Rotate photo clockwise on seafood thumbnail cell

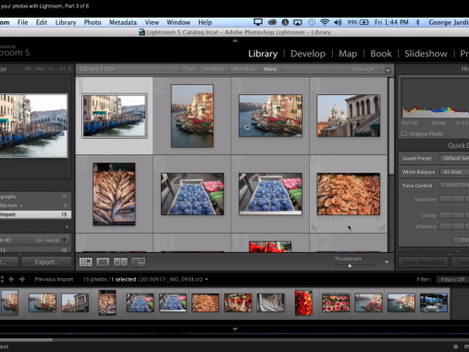point(382,228)
